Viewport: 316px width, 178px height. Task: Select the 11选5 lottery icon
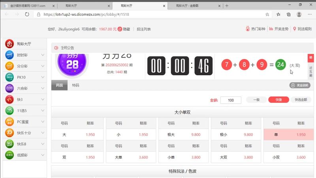9,111
